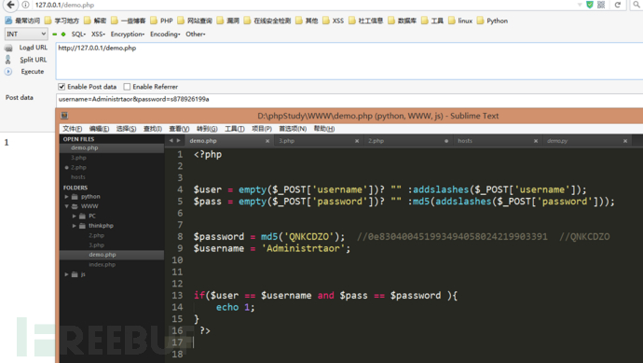Click the QR code icon in address bar
Screen dimensions: 643x363
pos(601,5)
